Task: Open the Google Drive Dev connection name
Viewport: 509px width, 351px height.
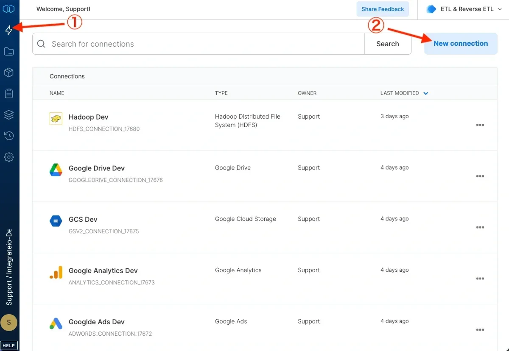Action: pos(97,168)
